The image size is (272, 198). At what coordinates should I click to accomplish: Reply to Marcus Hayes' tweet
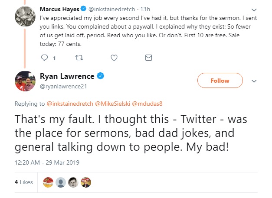pos(44,57)
